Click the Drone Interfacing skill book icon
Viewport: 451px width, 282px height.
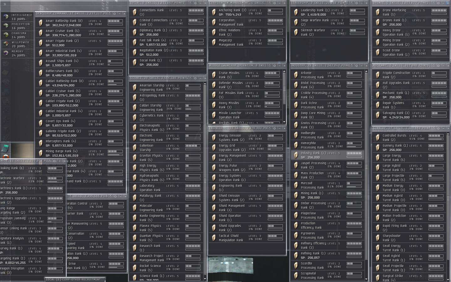click(x=377, y=12)
